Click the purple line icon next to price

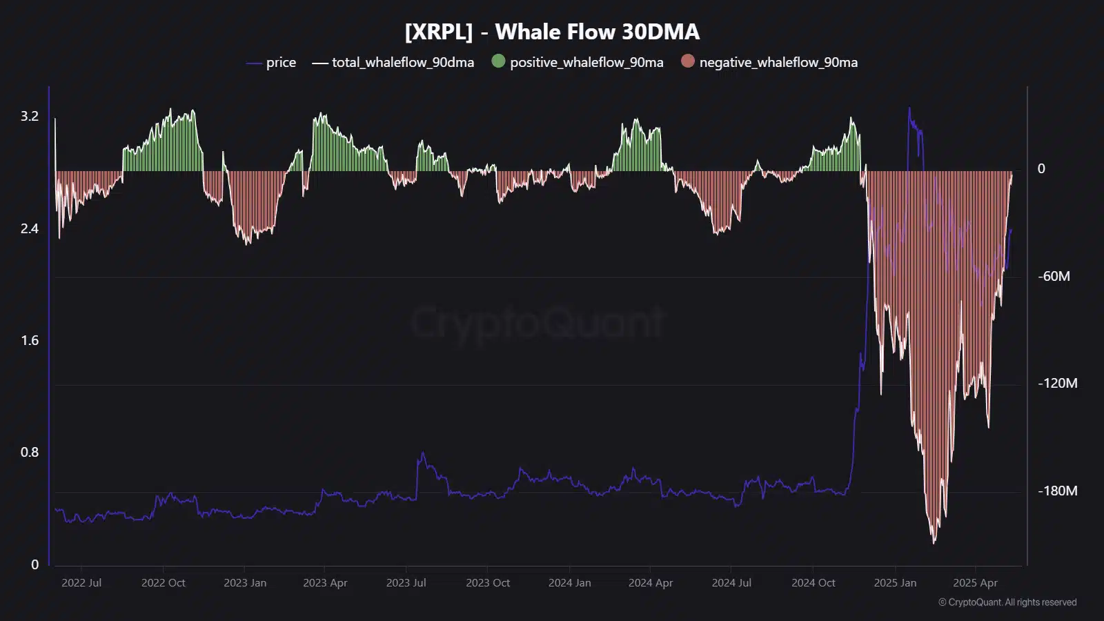(253, 62)
